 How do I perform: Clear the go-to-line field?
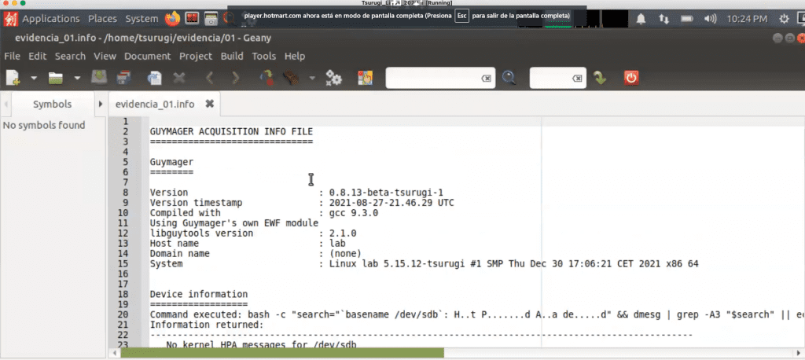[577, 78]
